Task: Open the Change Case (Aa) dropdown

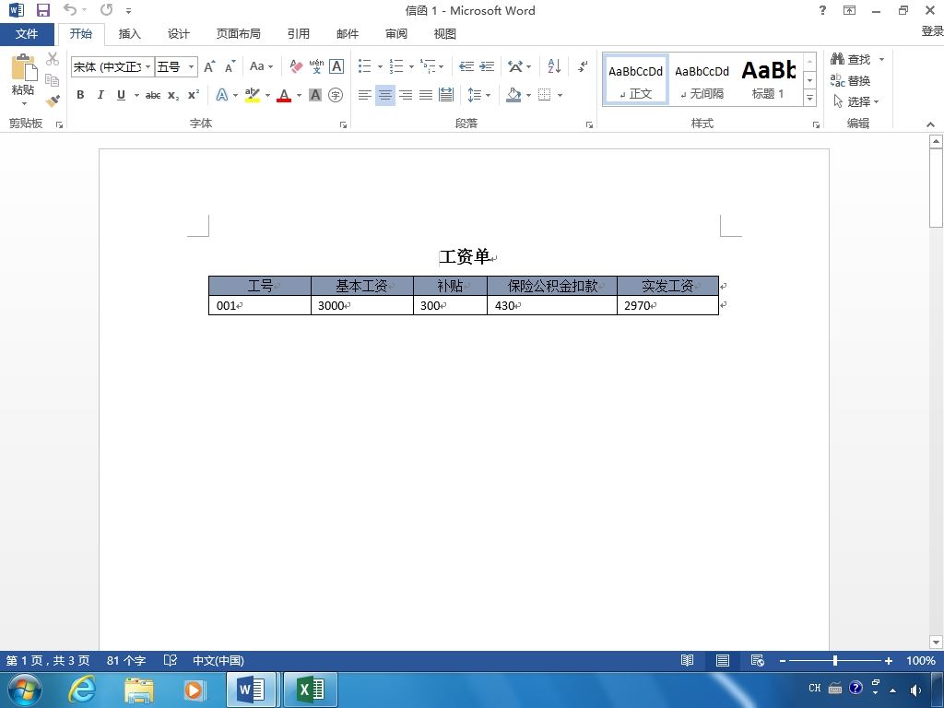Action: tap(261, 66)
